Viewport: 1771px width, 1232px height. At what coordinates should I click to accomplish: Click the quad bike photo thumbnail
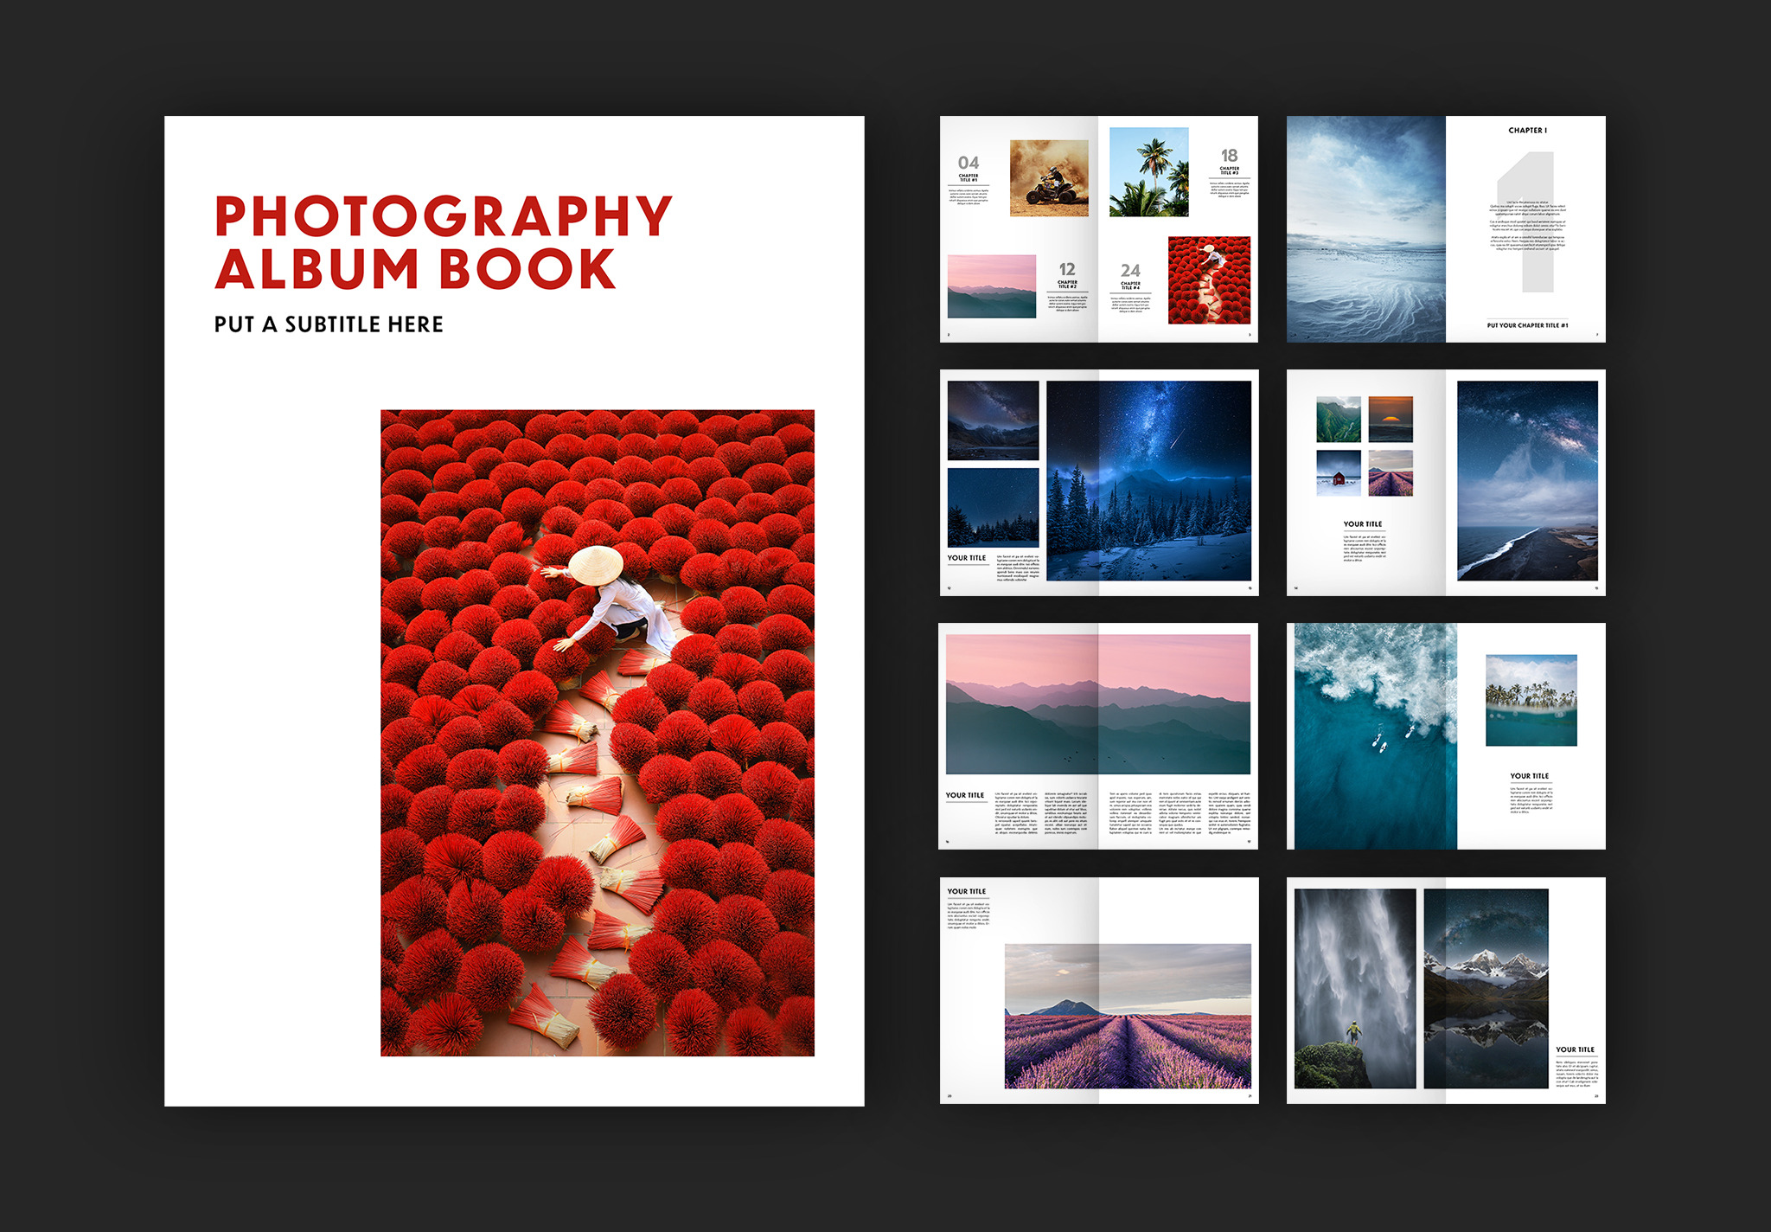[x=1049, y=178]
